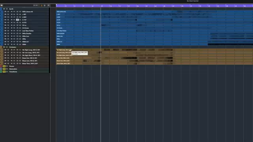Select the Orchestra folder track
This screenshot has height=142, width=253.
pos(13,47)
